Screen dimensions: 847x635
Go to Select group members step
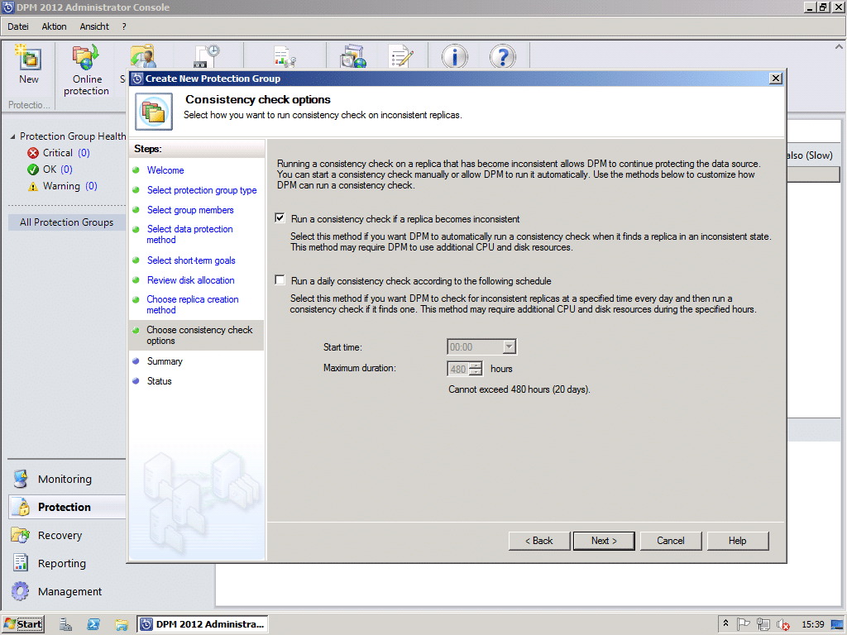pyautogui.click(x=190, y=210)
